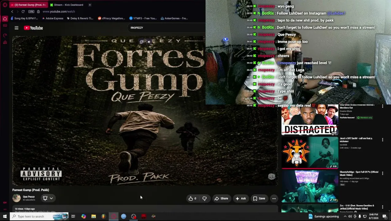Open the Opera GX taskbar icon
This screenshot has width=391, height=221.
coord(114,216)
